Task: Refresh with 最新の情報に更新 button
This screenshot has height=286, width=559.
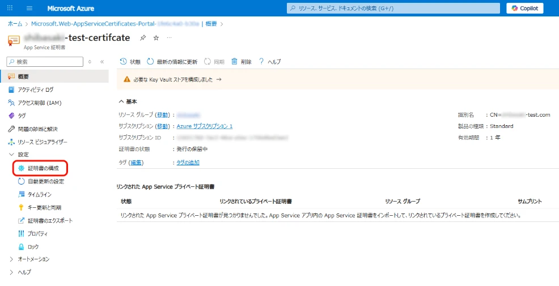Action: click(172, 62)
